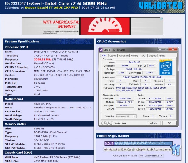Switch to the Caches tab

113,56
